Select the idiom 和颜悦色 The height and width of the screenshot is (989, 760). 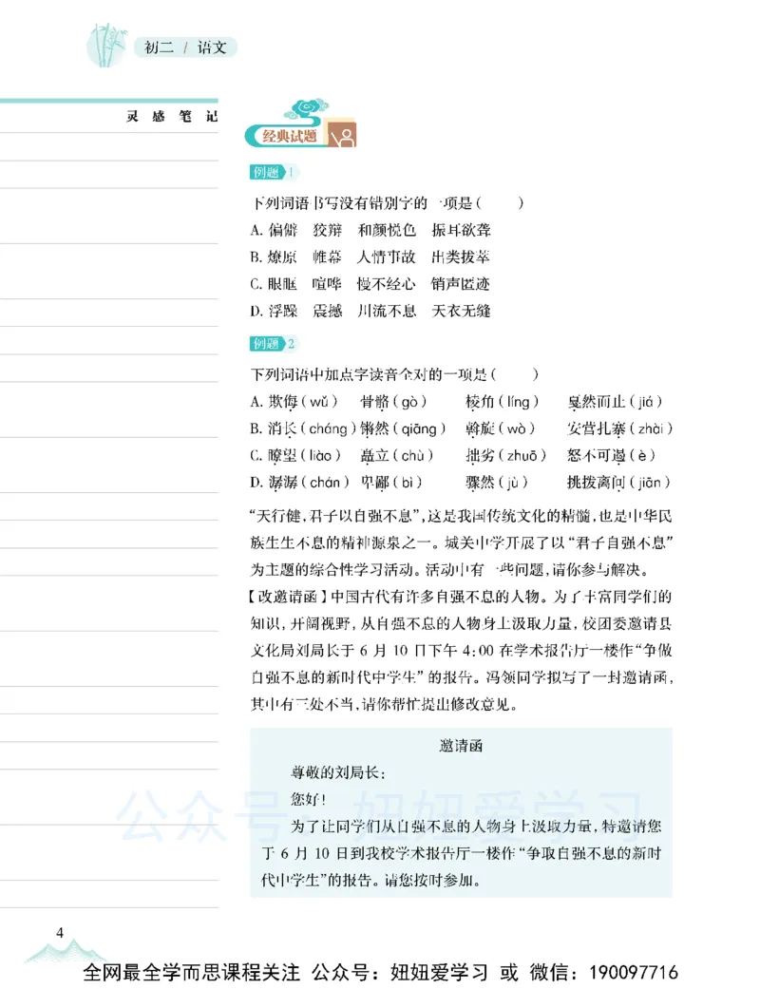click(387, 230)
